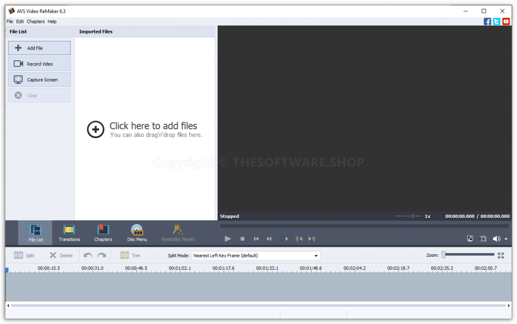The height and width of the screenshot is (324, 517).
Task: Click the next scene button
Action: pyautogui.click(x=284, y=239)
